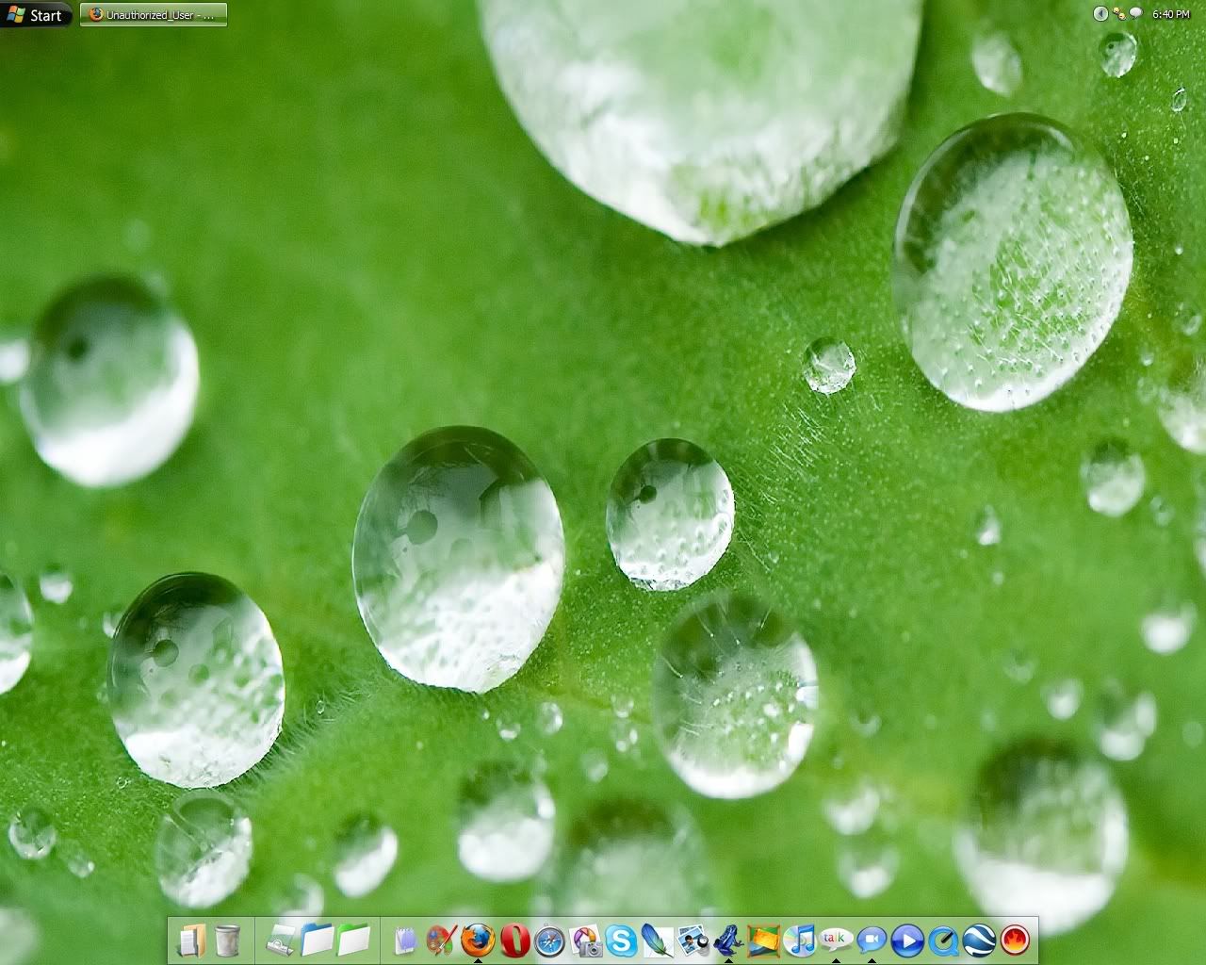Launch the video chat bubble app
This screenshot has width=1206, height=965.
click(x=872, y=940)
